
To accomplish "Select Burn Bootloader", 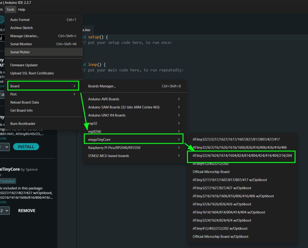I will [43, 124].
